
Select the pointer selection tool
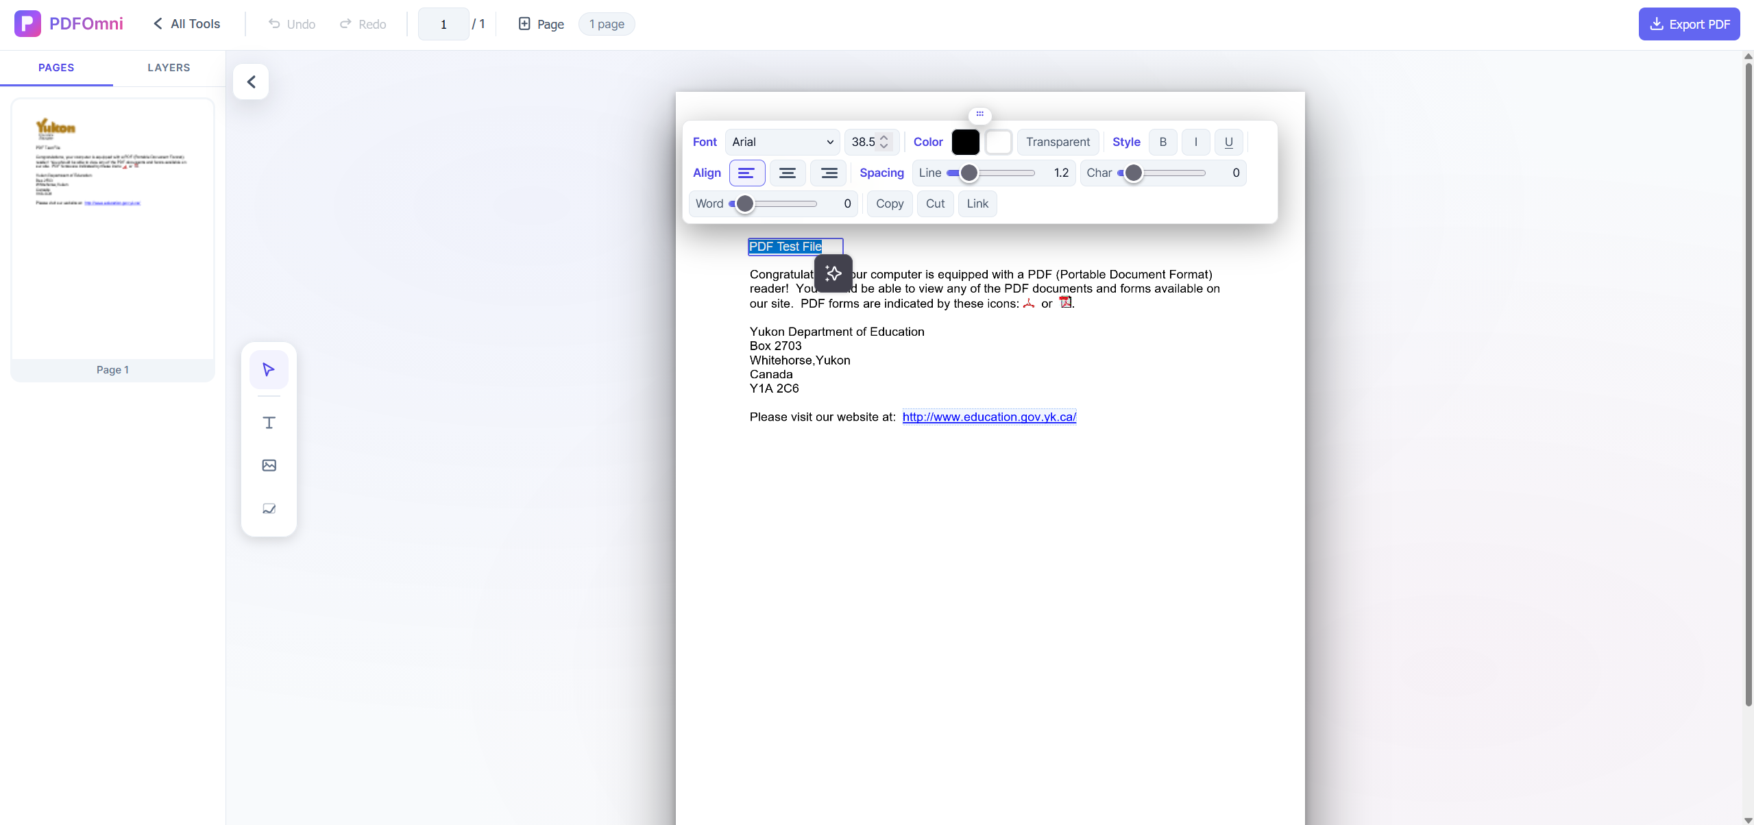269,370
